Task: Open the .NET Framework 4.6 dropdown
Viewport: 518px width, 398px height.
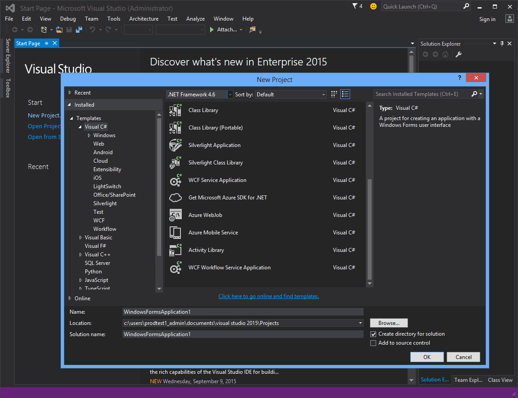Action: 230,95
